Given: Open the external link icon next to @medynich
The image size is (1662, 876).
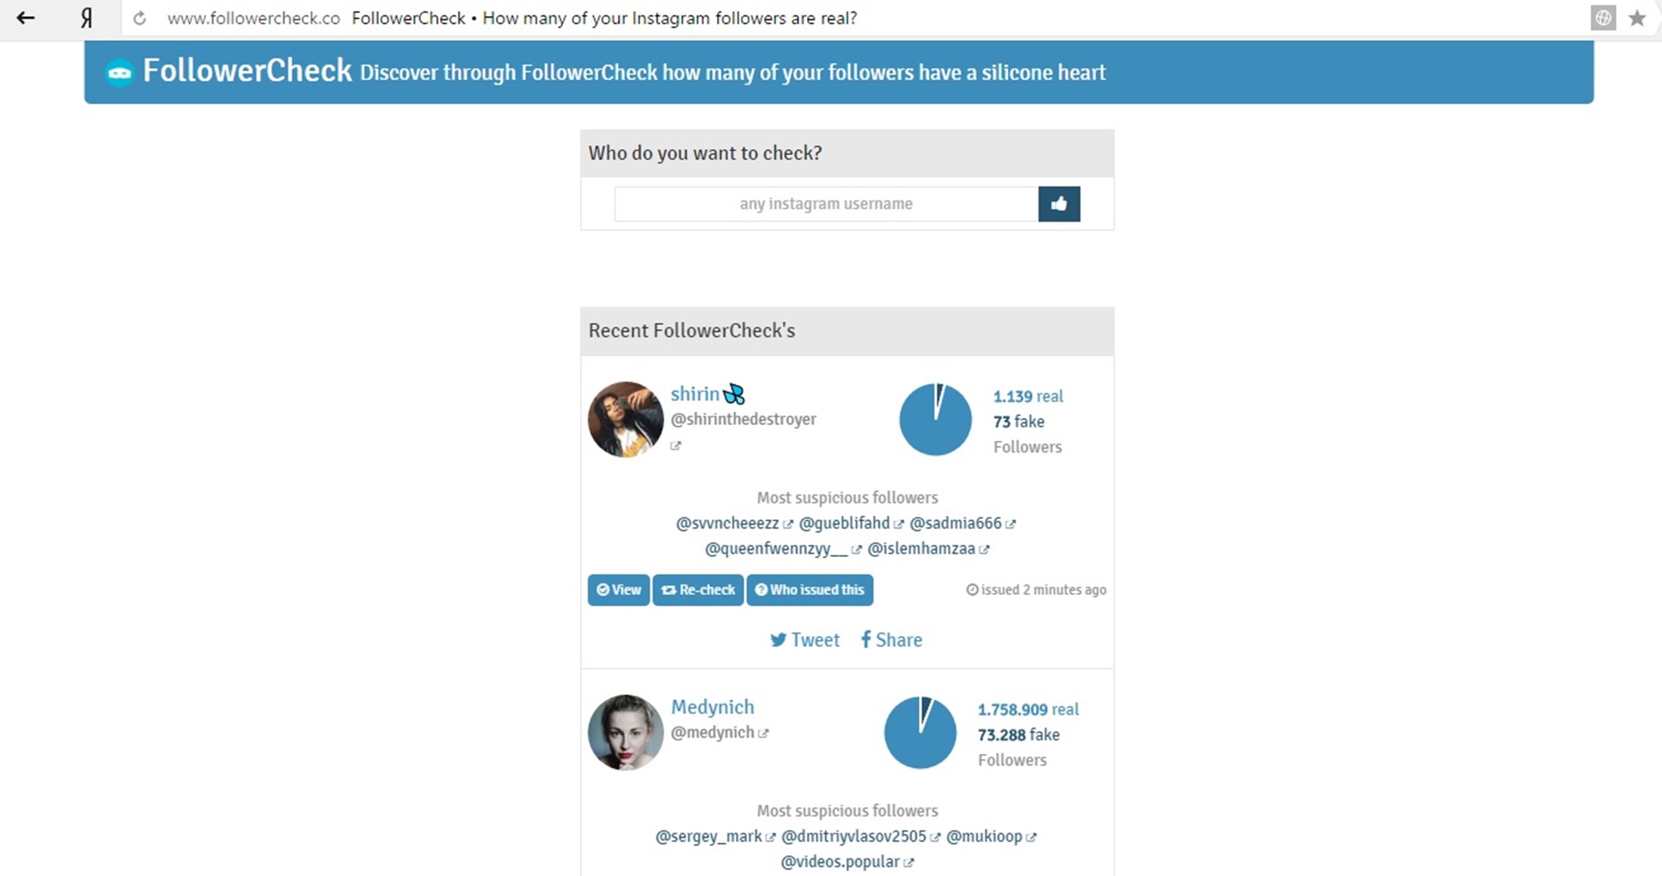Looking at the screenshot, I should (x=763, y=733).
